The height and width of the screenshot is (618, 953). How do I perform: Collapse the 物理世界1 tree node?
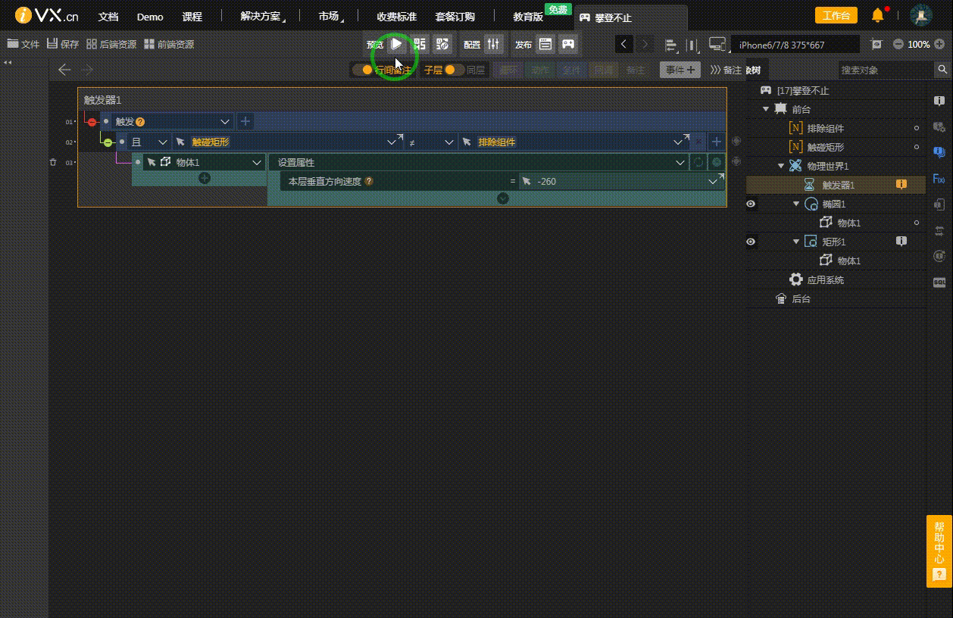(781, 166)
